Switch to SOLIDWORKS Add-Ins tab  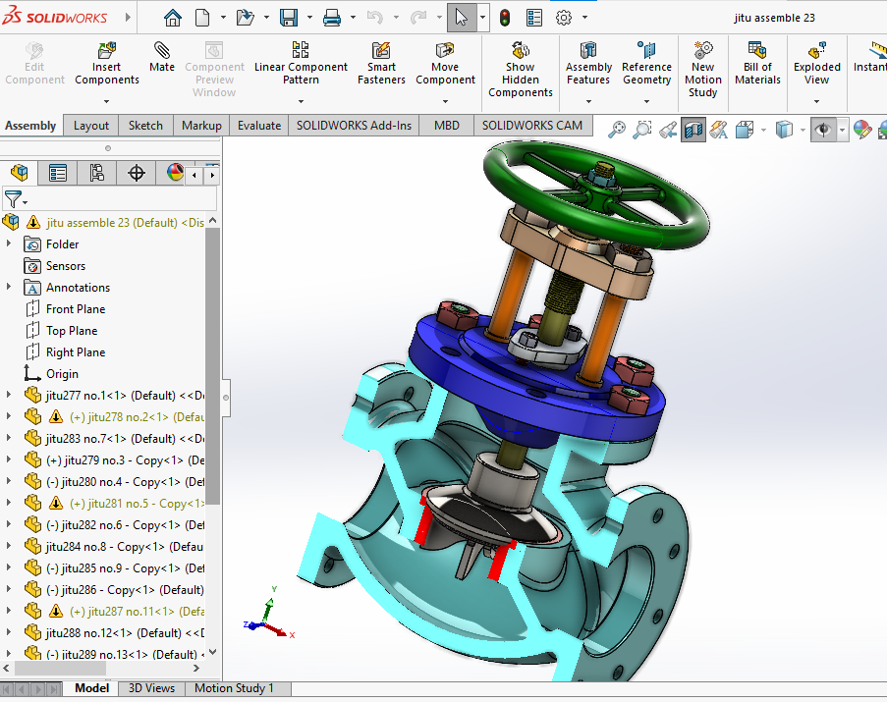(x=355, y=126)
